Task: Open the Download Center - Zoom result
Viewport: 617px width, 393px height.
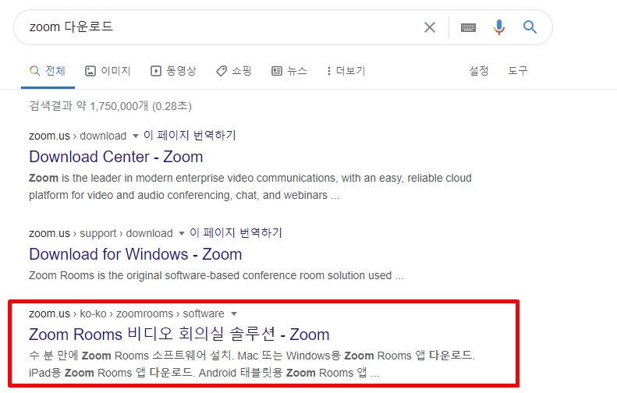Action: coord(116,157)
